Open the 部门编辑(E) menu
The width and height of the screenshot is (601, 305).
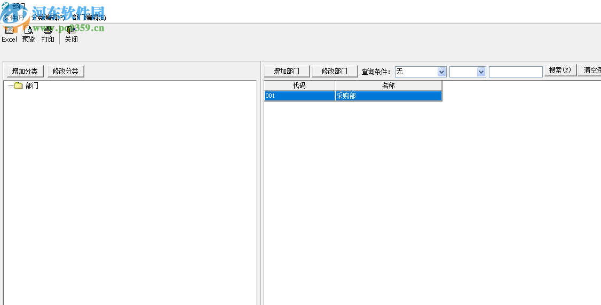pyautogui.click(x=89, y=17)
